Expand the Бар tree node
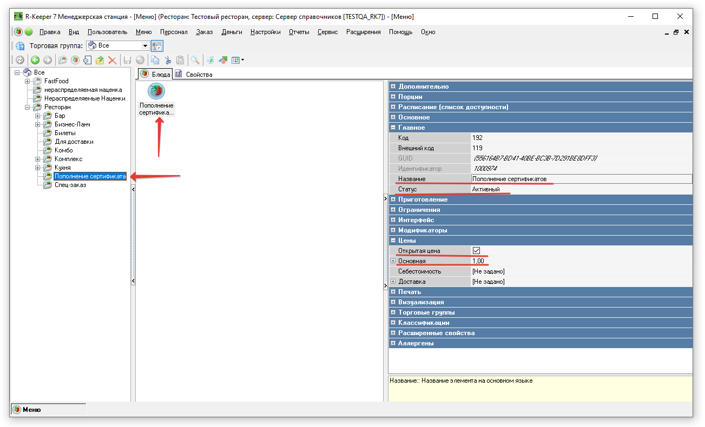 (x=37, y=116)
